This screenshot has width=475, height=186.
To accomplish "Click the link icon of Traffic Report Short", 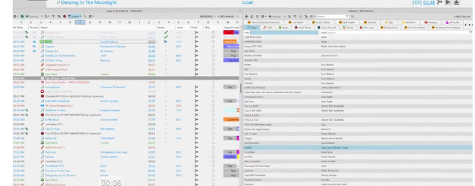I will coord(42,70).
